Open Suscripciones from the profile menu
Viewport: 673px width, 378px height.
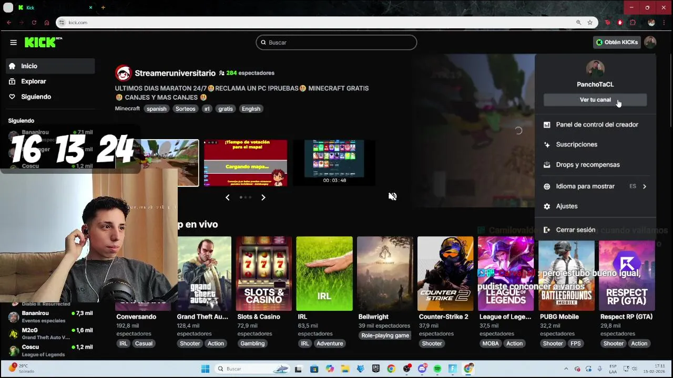coord(595,144)
